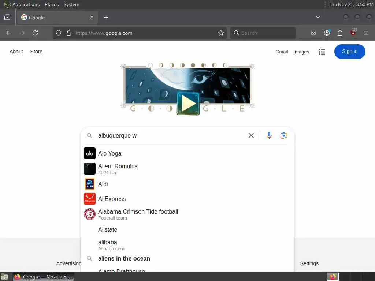Start voice search with microphone
The image size is (375, 281).
pyautogui.click(x=269, y=135)
